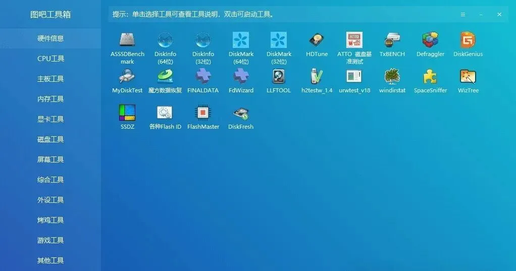The height and width of the screenshot is (271, 516).
Task: Select the FlashMaster chip icon
Action: click(x=203, y=113)
